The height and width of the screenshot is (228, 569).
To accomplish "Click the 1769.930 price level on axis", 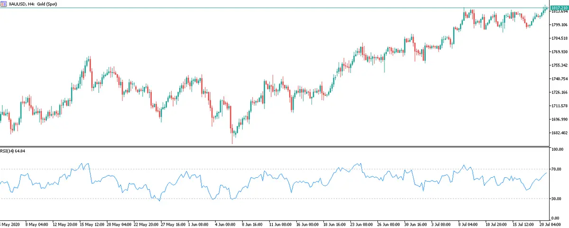I will tap(559, 52).
